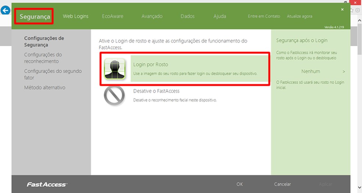Click the browser back arrow button
Screen dimensions: 362x193
point(5,10)
